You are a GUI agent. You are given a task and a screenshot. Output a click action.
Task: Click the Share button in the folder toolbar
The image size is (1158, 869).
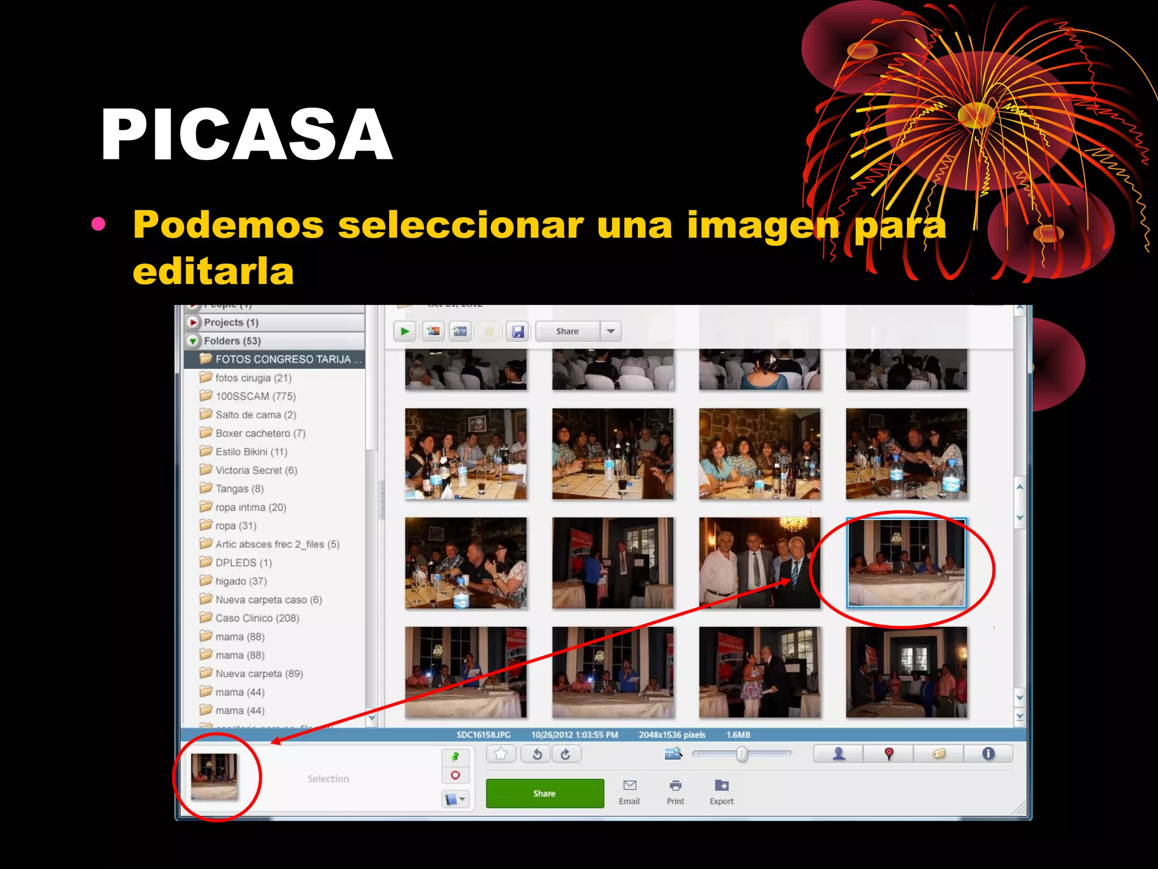pos(567,332)
